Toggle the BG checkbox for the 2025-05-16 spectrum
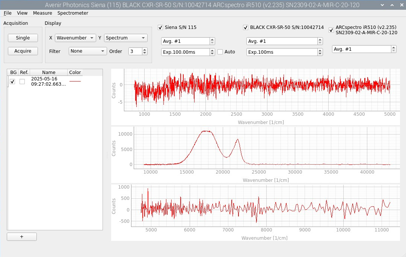406x257 pixels. [12, 82]
